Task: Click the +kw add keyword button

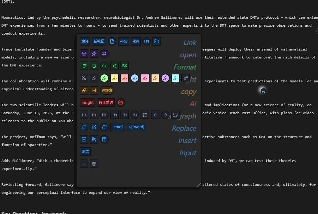Action: (x=123, y=41)
